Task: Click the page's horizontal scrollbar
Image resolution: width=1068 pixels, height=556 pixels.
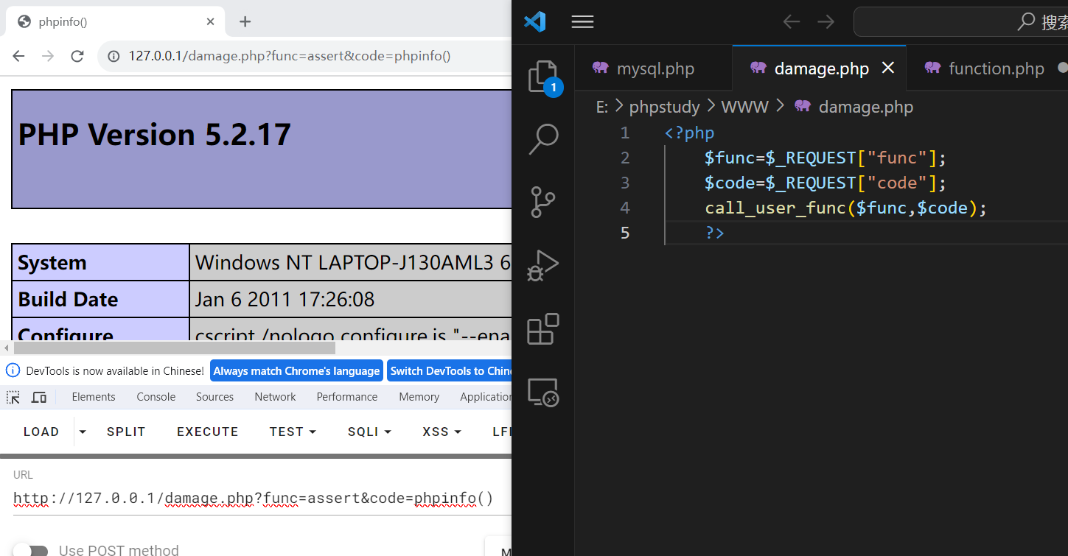Action: pyautogui.click(x=175, y=348)
